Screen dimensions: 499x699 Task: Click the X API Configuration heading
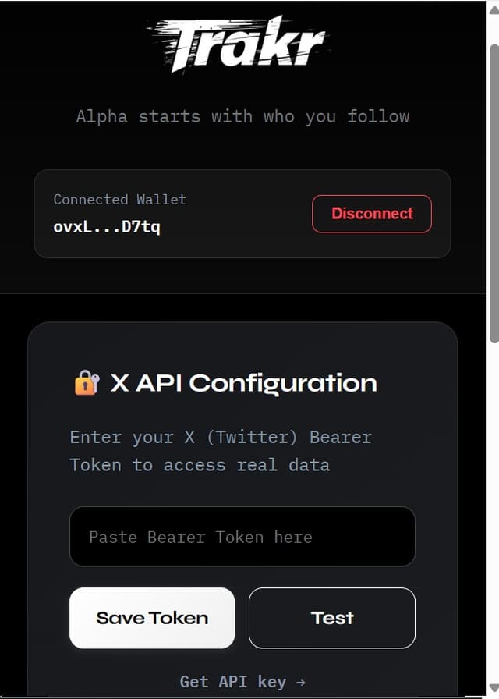pyautogui.click(x=242, y=382)
